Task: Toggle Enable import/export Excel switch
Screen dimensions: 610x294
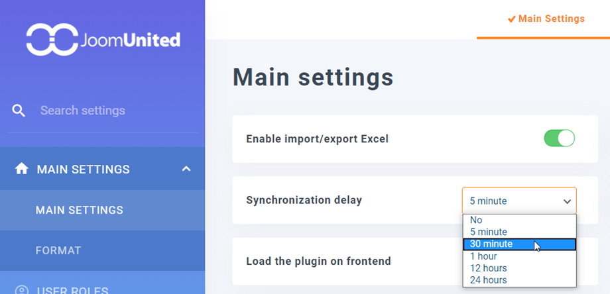Action: [x=559, y=138]
